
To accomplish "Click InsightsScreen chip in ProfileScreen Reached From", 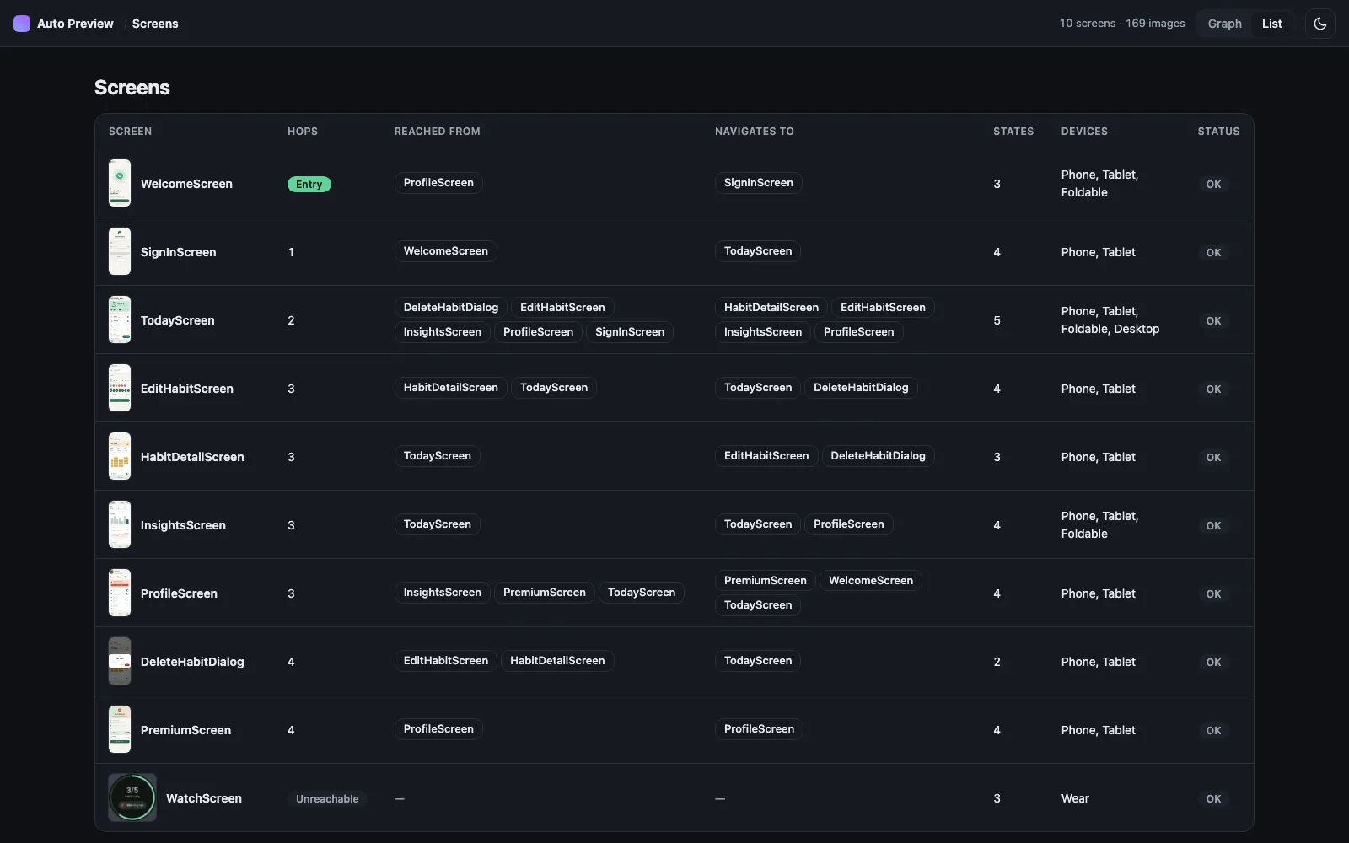I will pyautogui.click(x=443, y=593).
